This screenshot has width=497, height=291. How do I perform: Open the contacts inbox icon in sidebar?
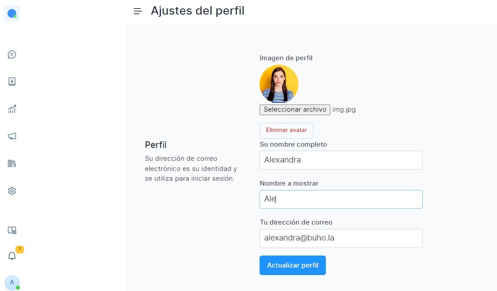pos(12,81)
